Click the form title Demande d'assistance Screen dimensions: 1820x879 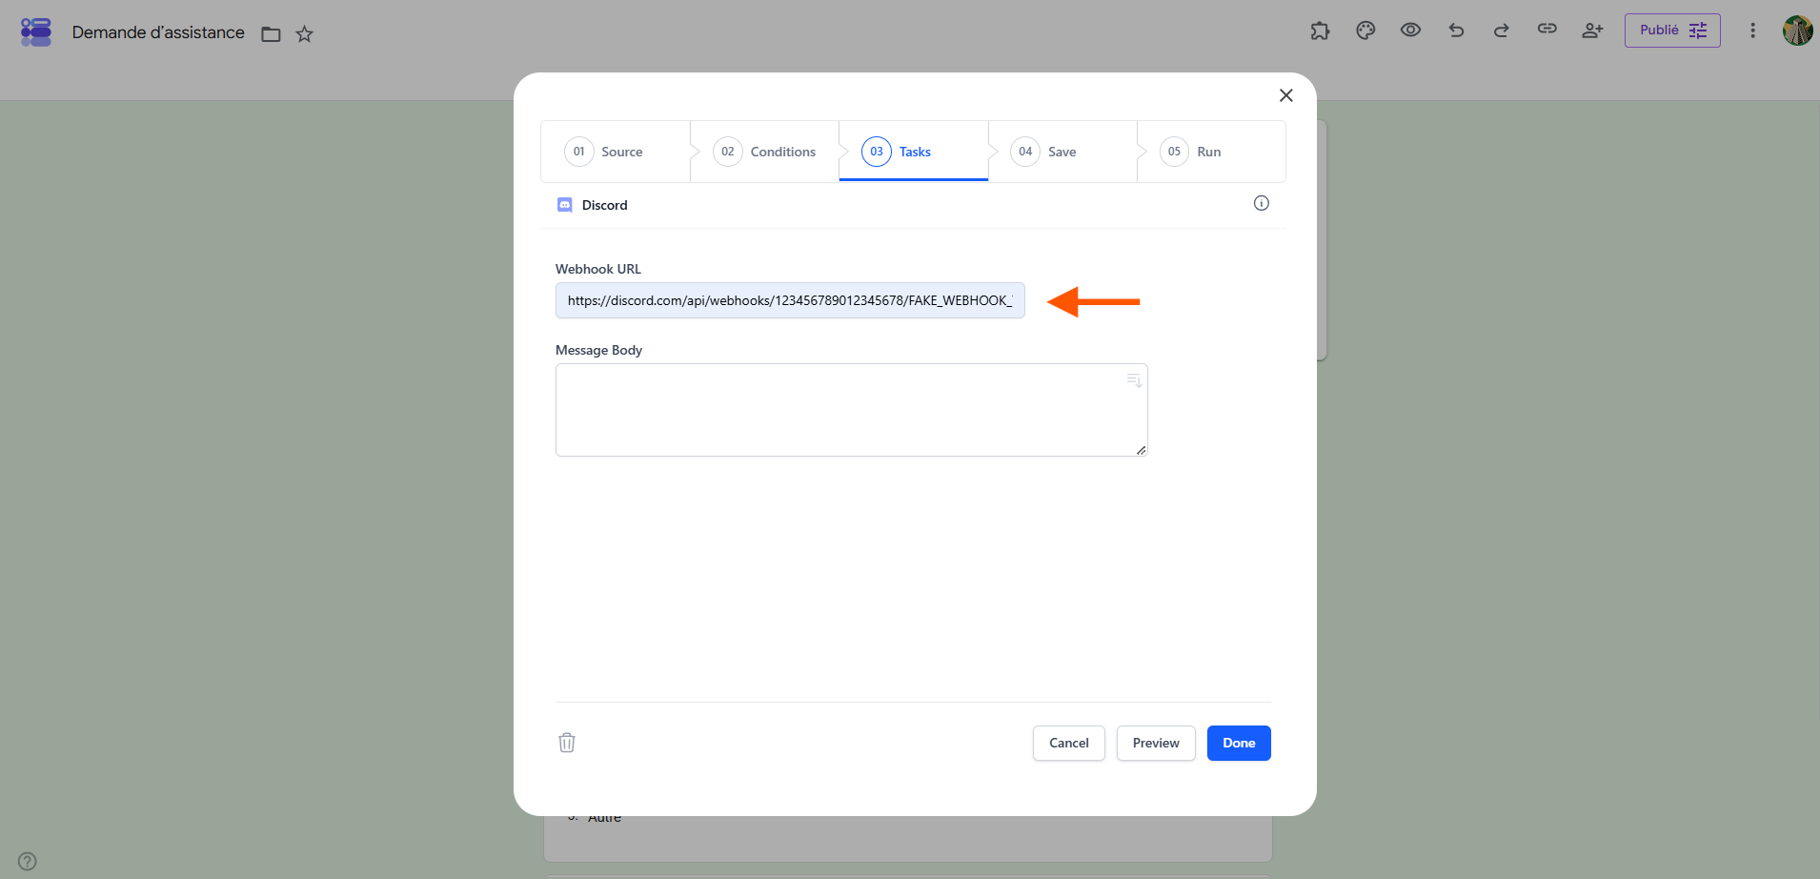coord(158,32)
